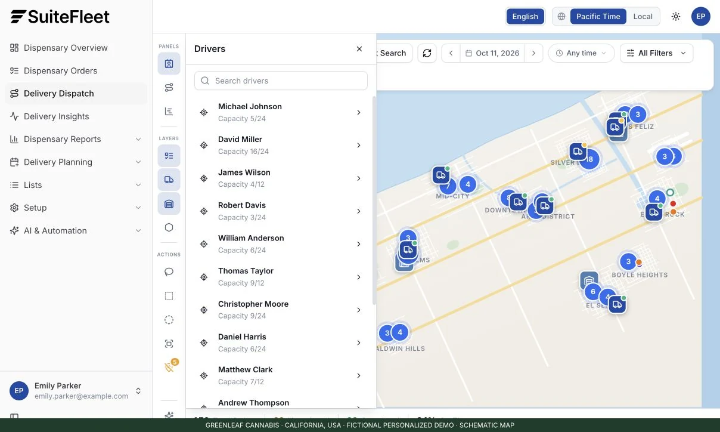The image size is (720, 432).
Task: Select the lasso selection action
Action: coord(169,272)
